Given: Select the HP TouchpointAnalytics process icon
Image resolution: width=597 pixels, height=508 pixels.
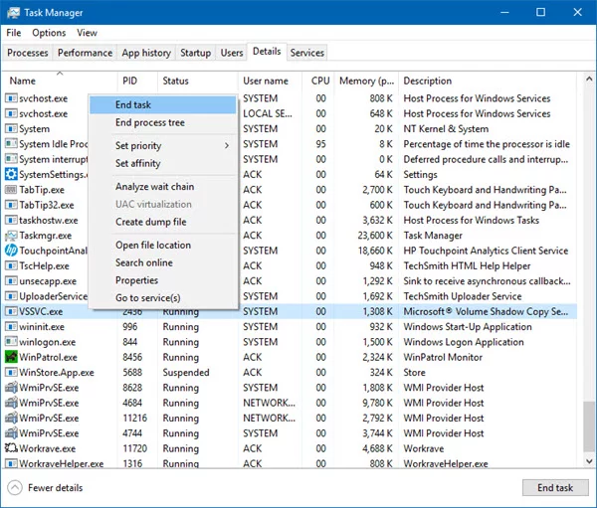Looking at the screenshot, I should coord(11,251).
